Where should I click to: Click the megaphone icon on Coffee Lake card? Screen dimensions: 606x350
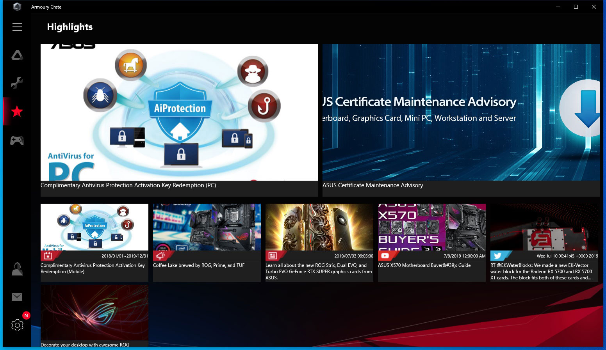point(160,256)
